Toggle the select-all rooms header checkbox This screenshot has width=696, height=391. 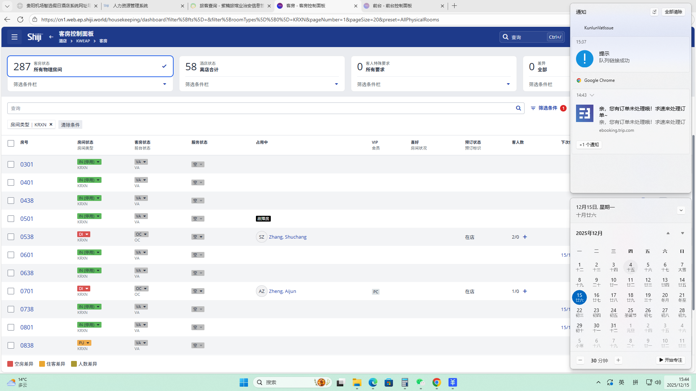pyautogui.click(x=11, y=143)
